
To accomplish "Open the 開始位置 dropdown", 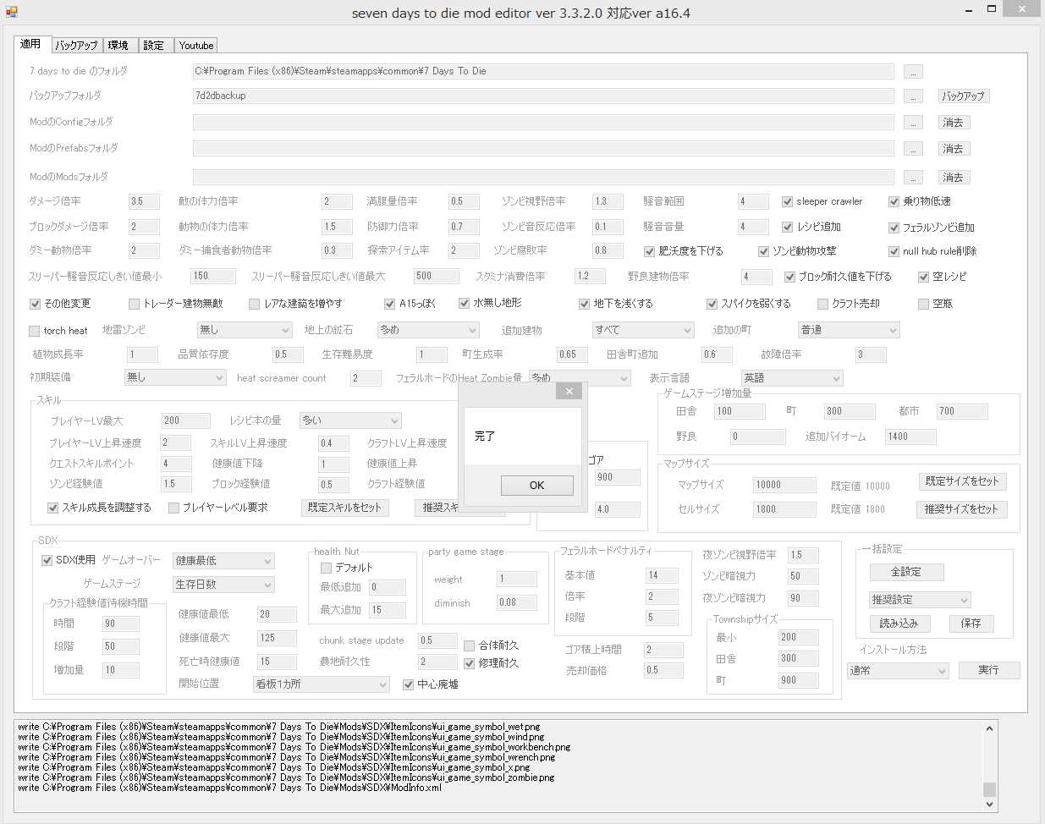I will tap(322, 684).
